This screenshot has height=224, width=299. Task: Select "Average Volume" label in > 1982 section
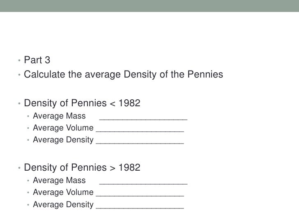[x=63, y=192]
